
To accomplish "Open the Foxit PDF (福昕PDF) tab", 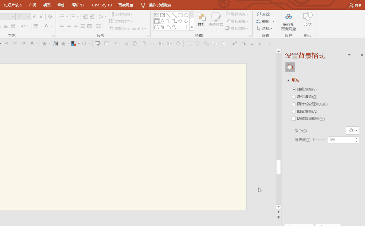I will click(78, 5).
